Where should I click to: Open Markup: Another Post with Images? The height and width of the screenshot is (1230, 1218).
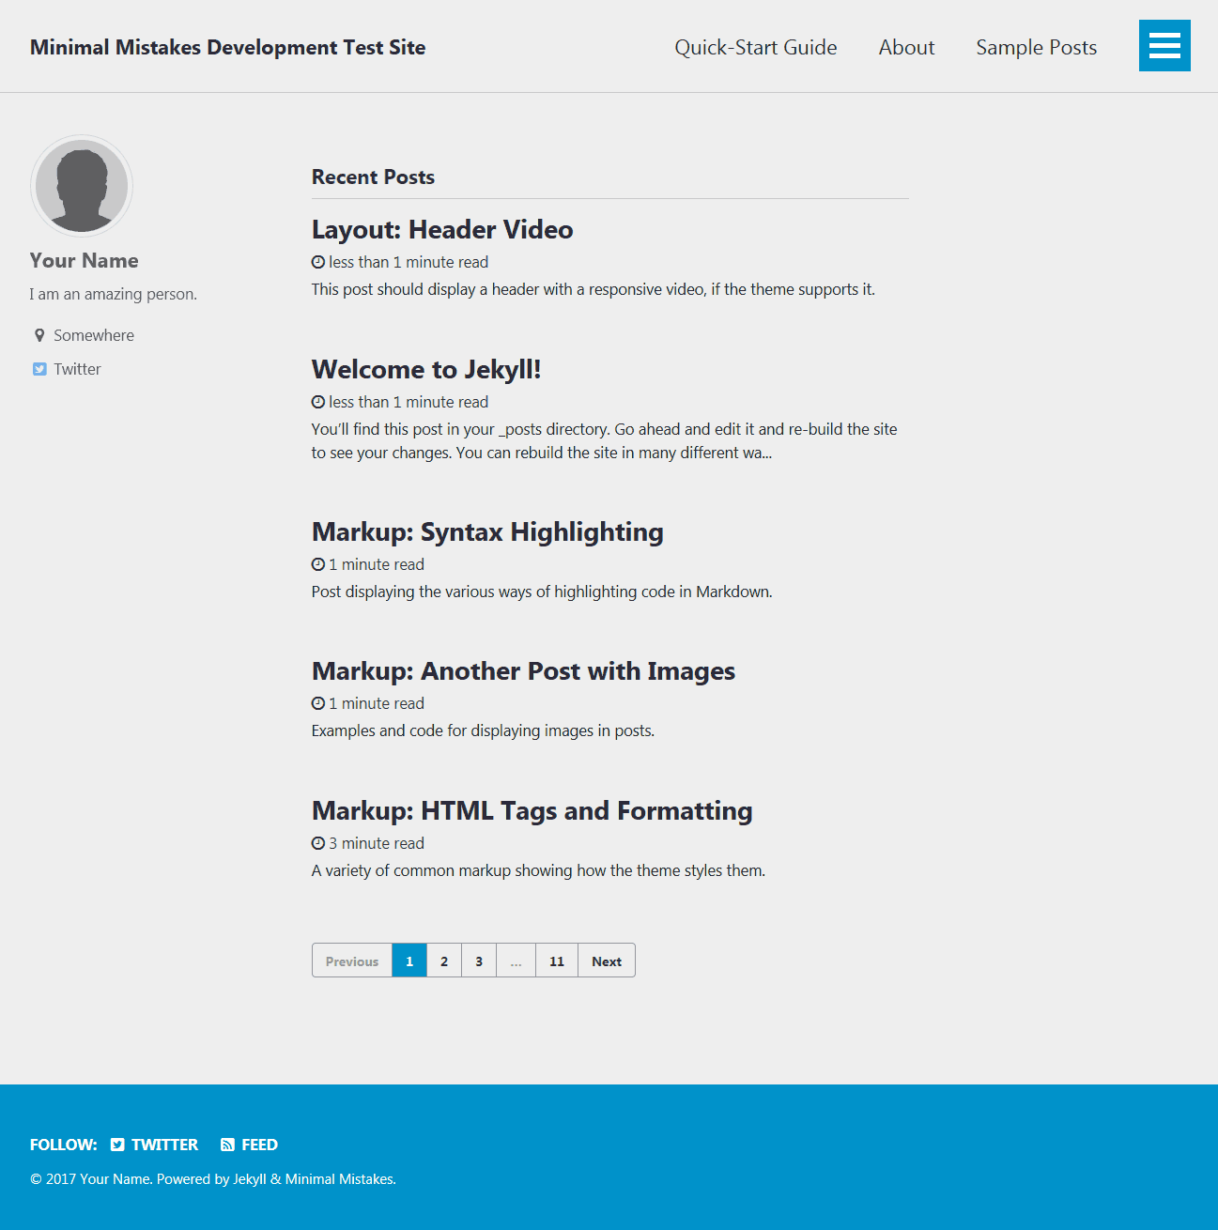tap(522, 671)
